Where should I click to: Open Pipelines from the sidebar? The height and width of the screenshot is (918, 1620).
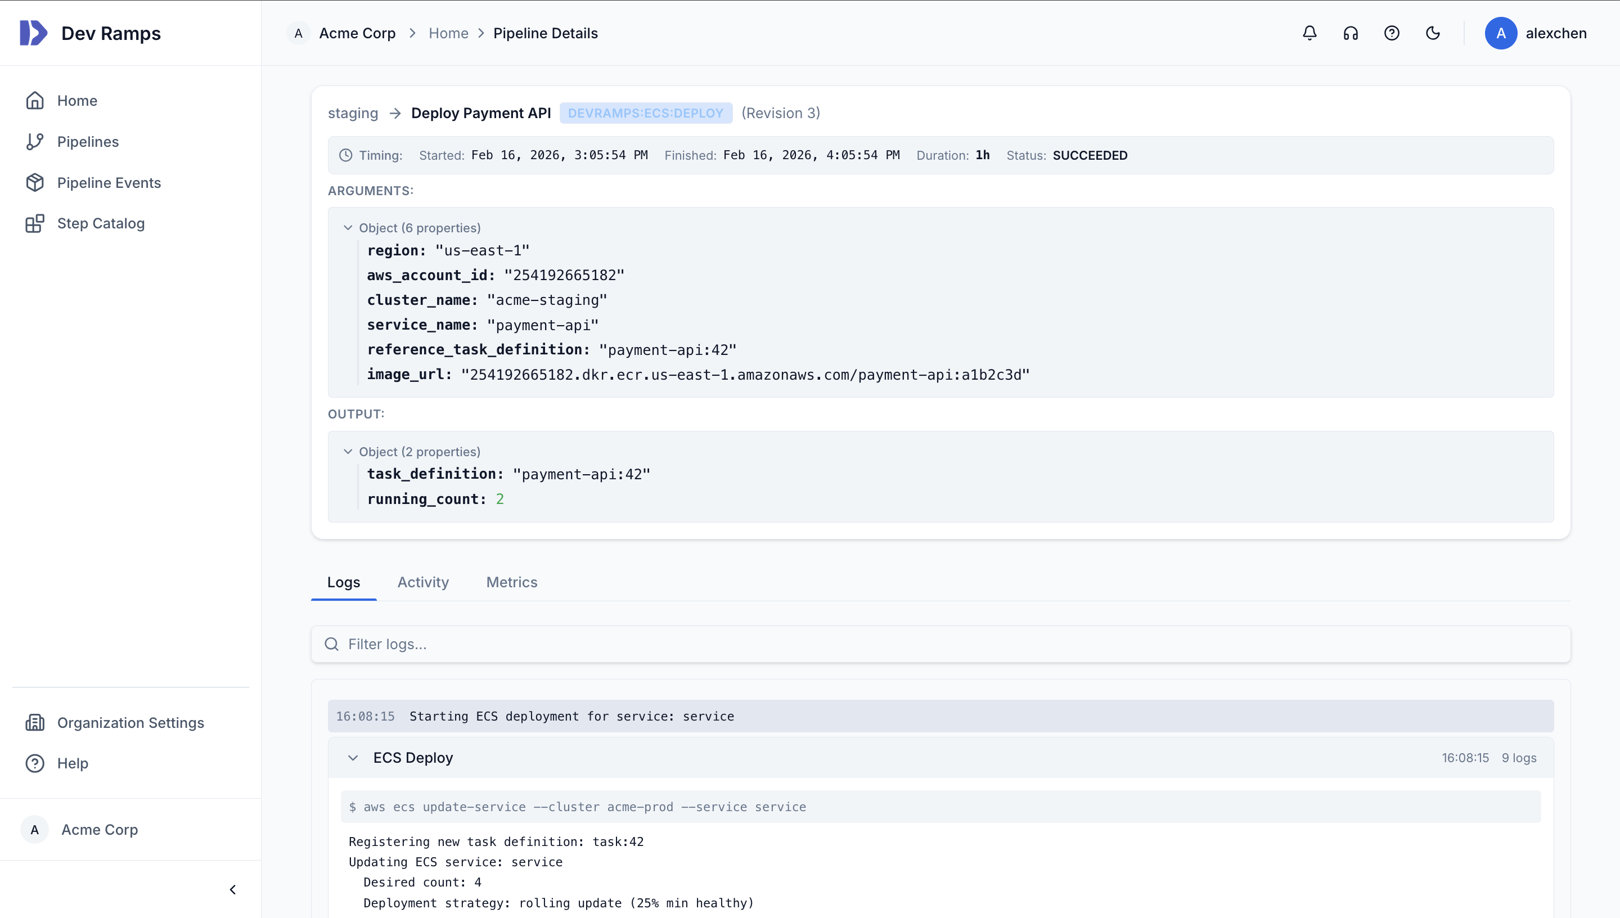[88, 141]
